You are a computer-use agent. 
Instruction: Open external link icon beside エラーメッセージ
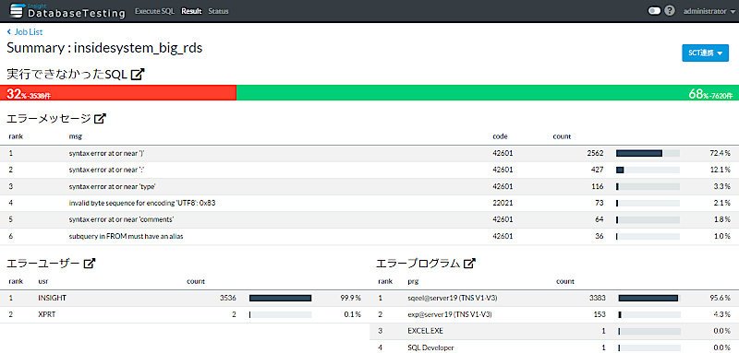tap(100, 119)
